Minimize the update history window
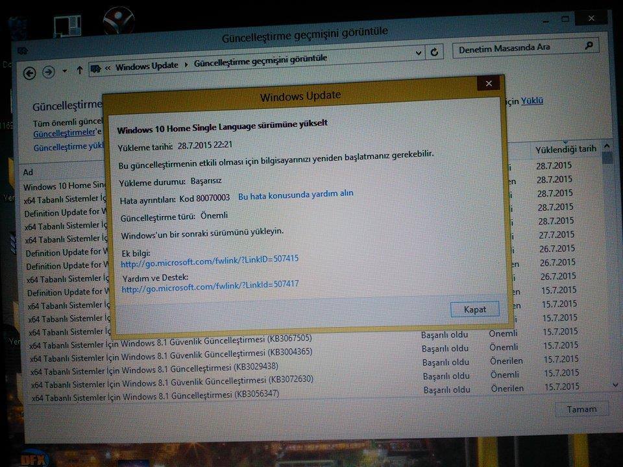The height and width of the screenshot is (467, 623). coord(546,21)
